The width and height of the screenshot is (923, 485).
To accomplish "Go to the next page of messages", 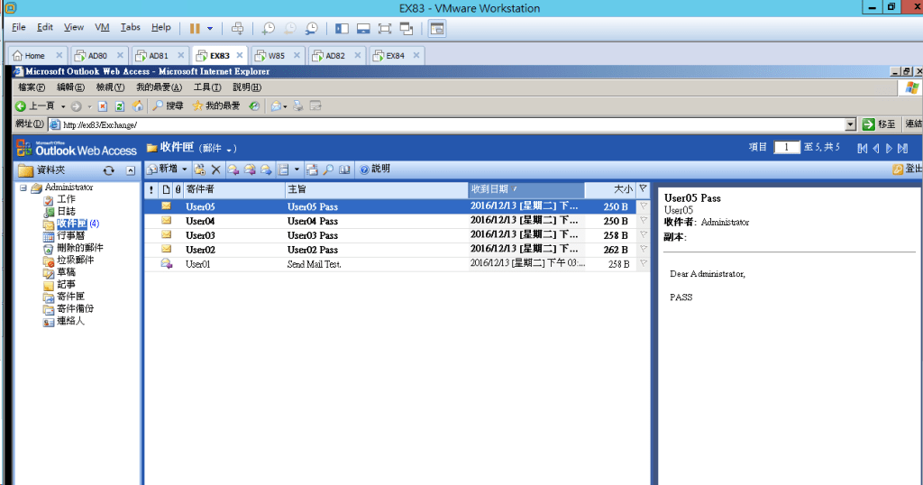I will (x=890, y=148).
